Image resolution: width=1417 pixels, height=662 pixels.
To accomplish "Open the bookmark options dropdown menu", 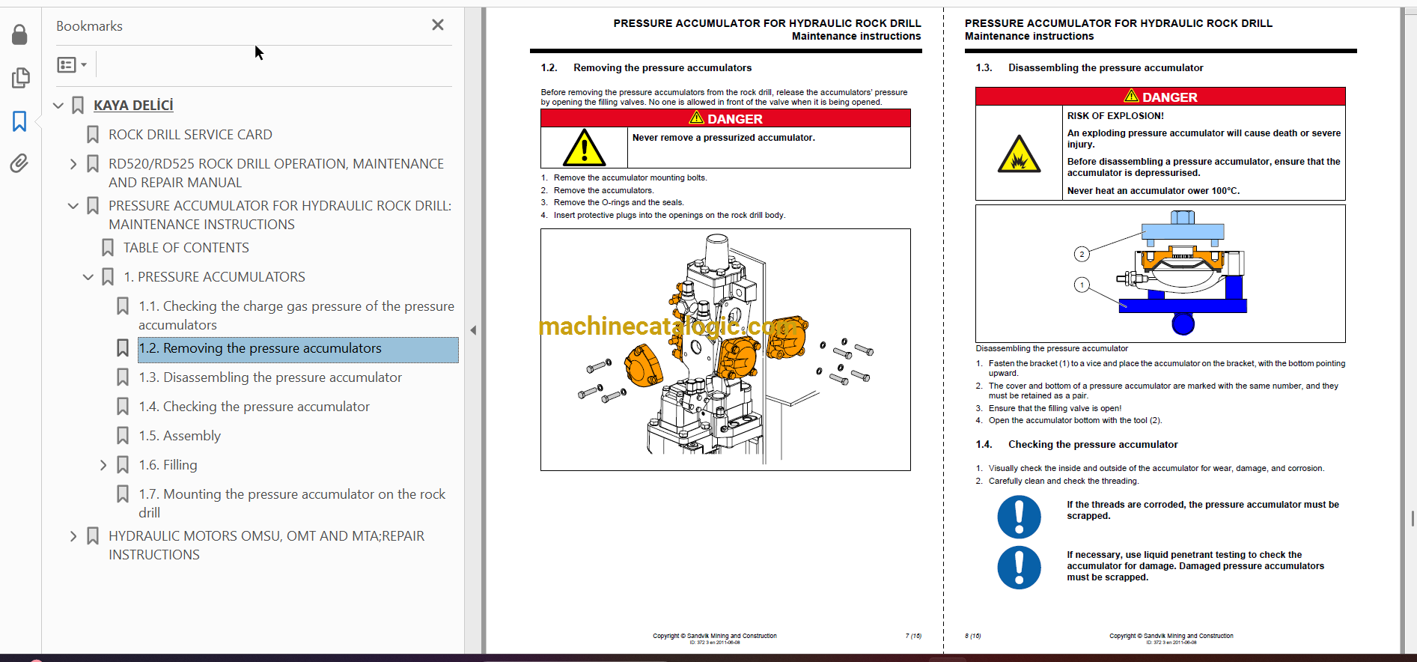I will pos(73,65).
